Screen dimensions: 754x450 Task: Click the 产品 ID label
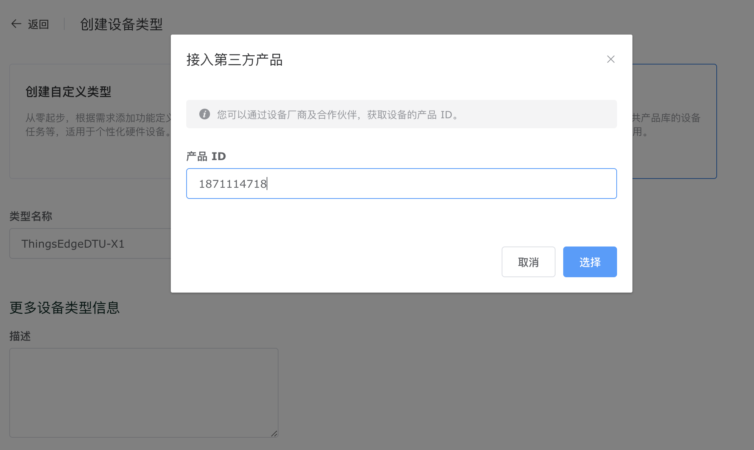click(206, 156)
